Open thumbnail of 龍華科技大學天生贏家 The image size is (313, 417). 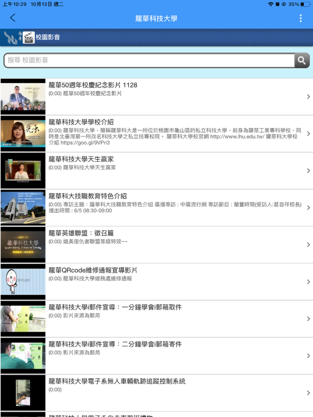pos(23,170)
